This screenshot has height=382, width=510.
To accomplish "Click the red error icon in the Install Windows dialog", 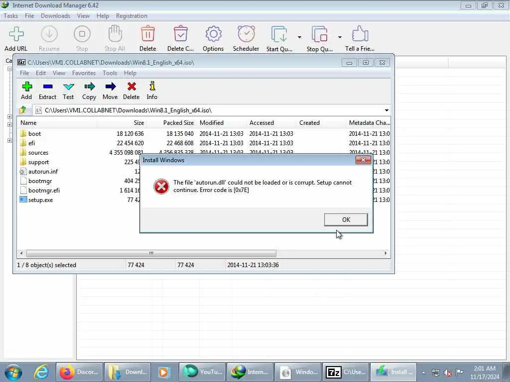I will (x=161, y=187).
